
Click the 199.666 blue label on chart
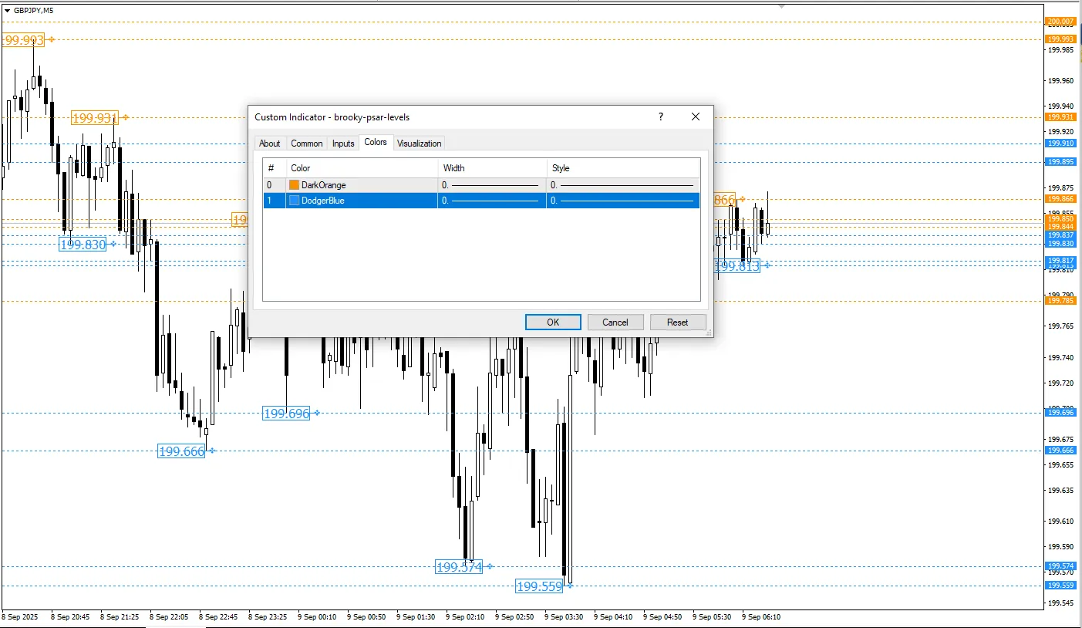(181, 451)
